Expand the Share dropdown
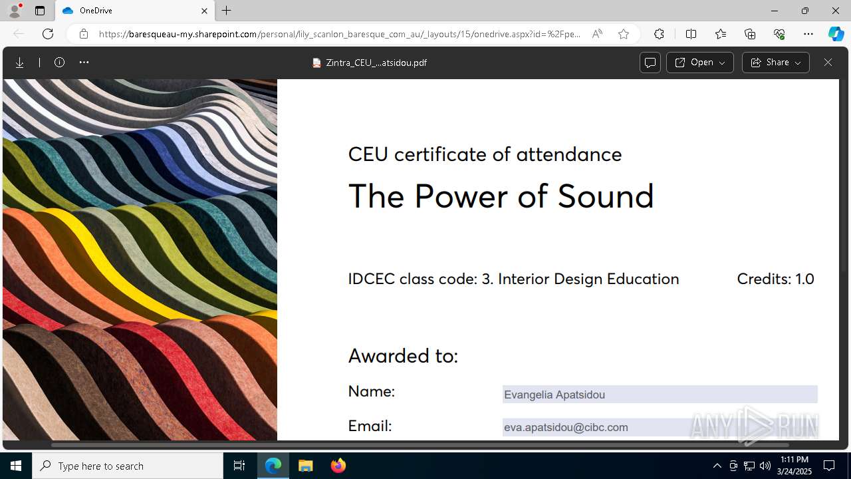851x479 pixels. coord(775,63)
